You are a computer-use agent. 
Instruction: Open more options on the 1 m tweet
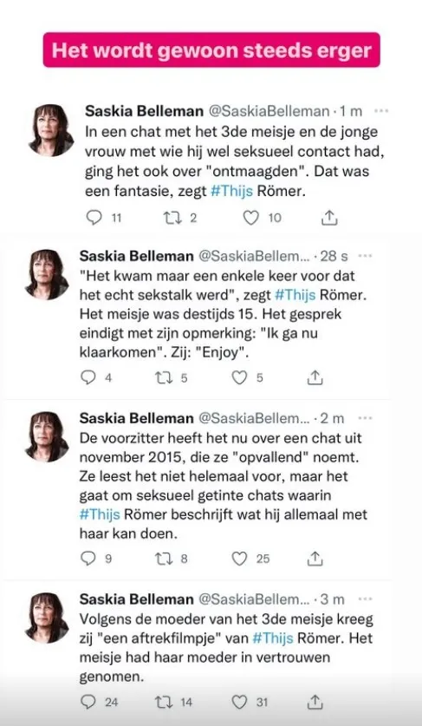pos(381,111)
